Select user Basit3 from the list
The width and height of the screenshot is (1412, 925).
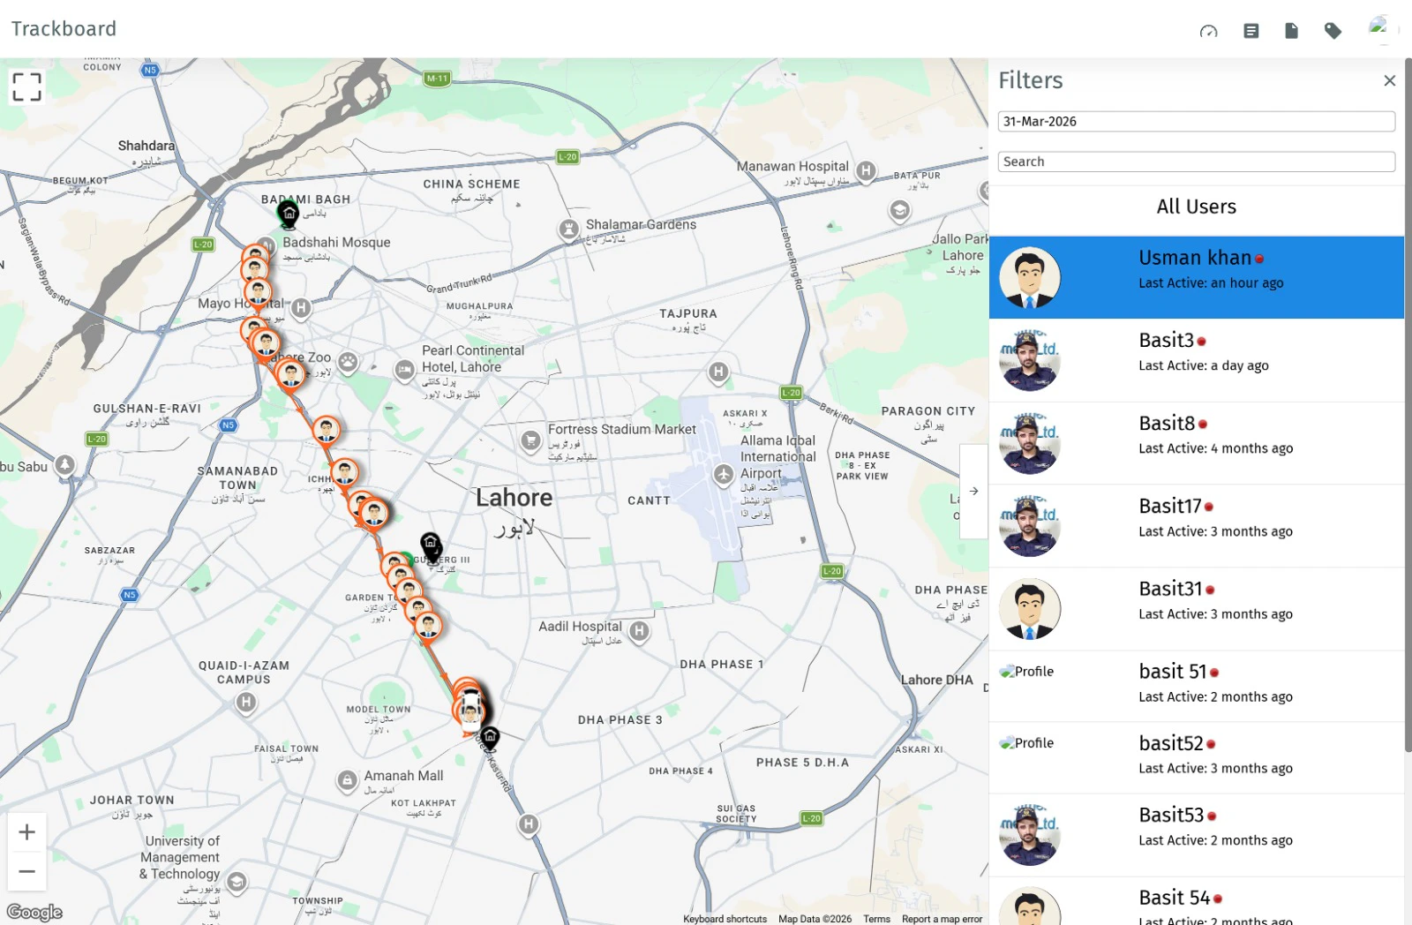tap(1196, 360)
